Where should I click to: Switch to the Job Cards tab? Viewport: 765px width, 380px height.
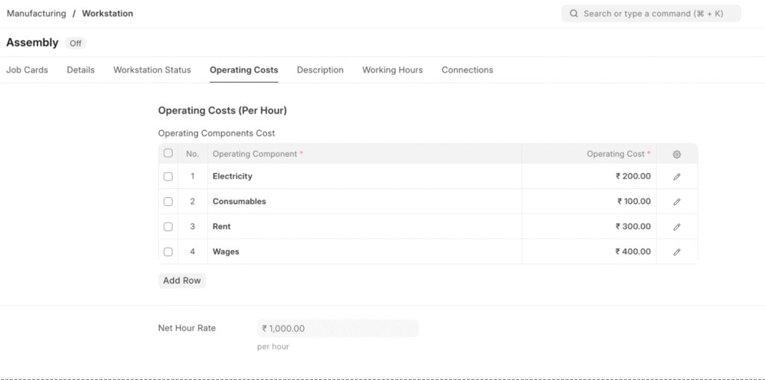(x=27, y=70)
